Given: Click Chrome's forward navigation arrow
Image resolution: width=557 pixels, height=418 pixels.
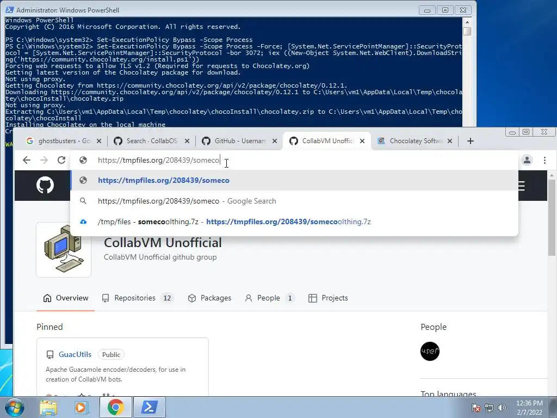Looking at the screenshot, I should [44, 161].
